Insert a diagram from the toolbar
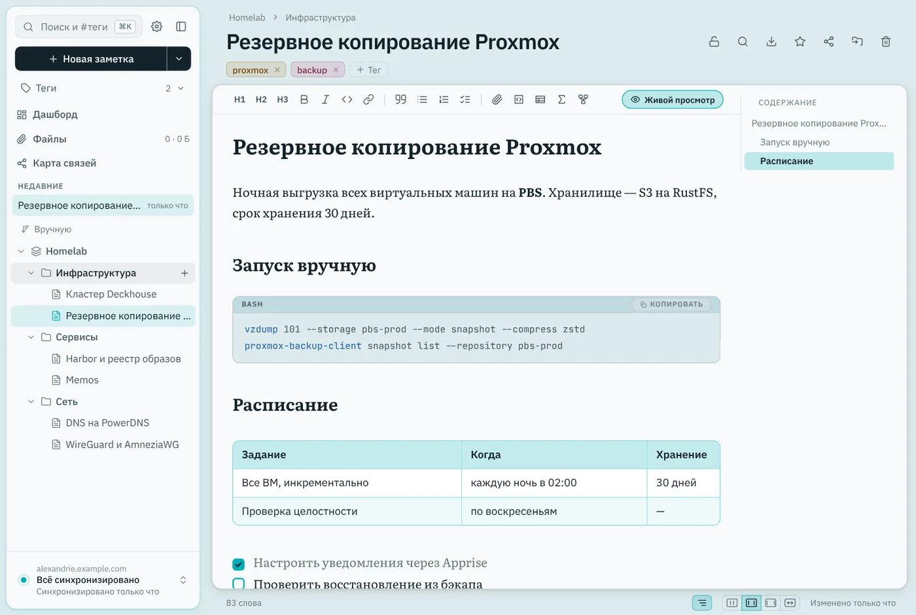The height and width of the screenshot is (615, 916). pyautogui.click(x=583, y=99)
